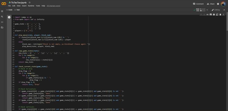Image resolution: width=228 pixels, height=111 pixels.
Task: Mirror the cell in a tab
Action: click(217, 14)
